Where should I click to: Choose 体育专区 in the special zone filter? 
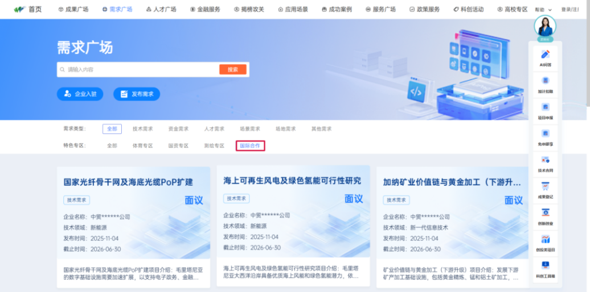(x=142, y=146)
